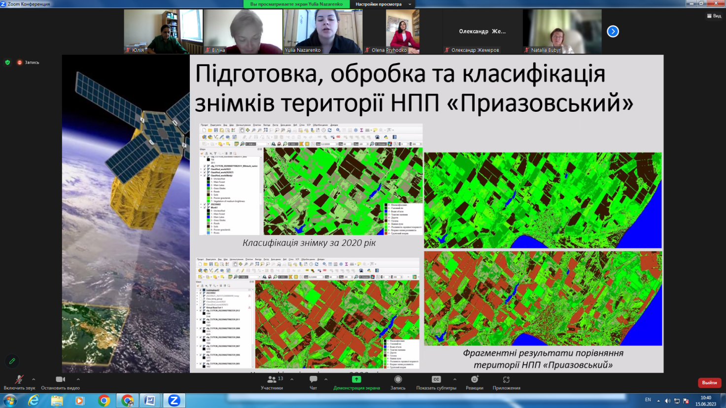Show next participants with blue arrow

click(613, 32)
